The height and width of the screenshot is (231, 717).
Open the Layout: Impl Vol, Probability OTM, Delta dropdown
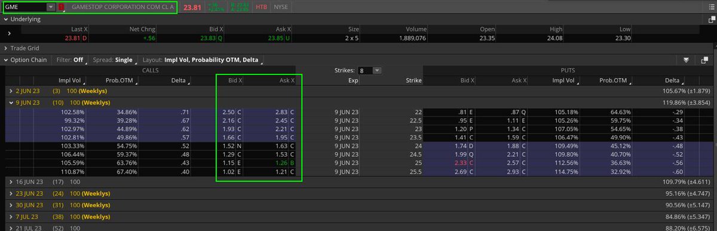tap(203, 60)
